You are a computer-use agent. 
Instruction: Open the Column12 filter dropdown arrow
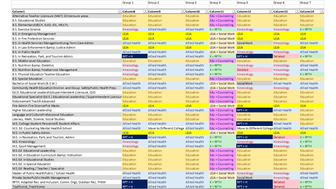(x=270, y=11)
